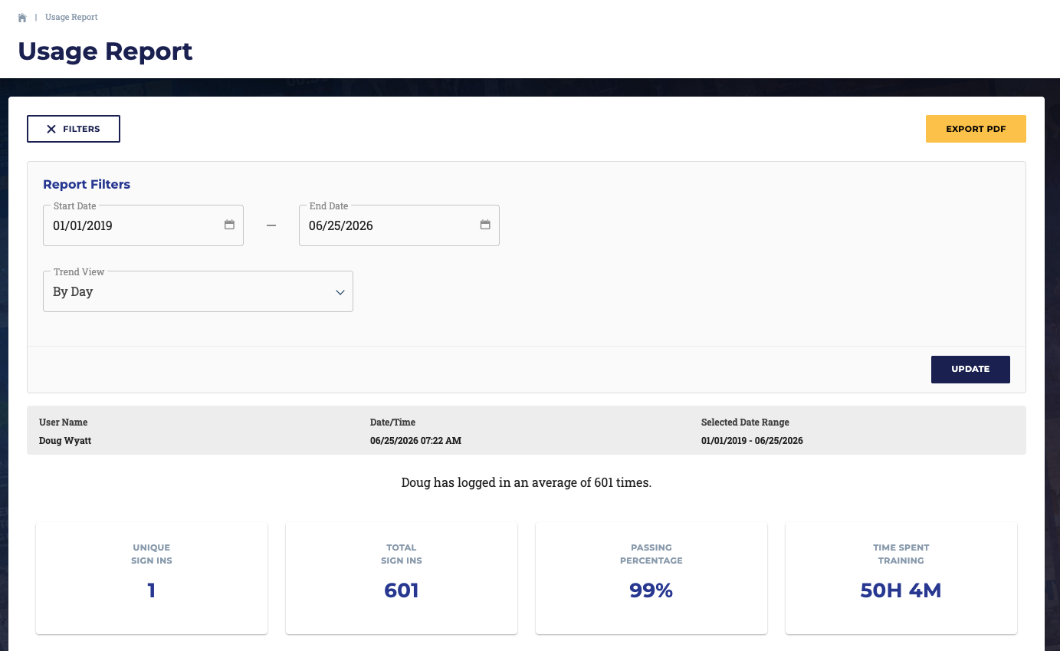This screenshot has height=651, width=1060.
Task: Select the user name Doug Wyatt
Action: tap(65, 441)
